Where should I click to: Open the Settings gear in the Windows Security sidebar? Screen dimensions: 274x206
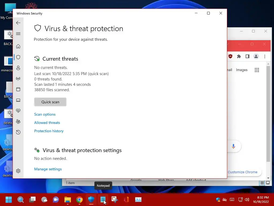coord(18,171)
